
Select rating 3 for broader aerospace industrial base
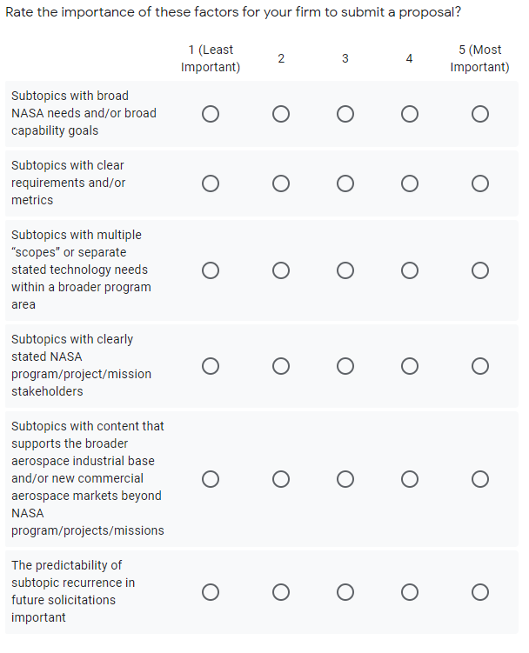pyautogui.click(x=345, y=479)
